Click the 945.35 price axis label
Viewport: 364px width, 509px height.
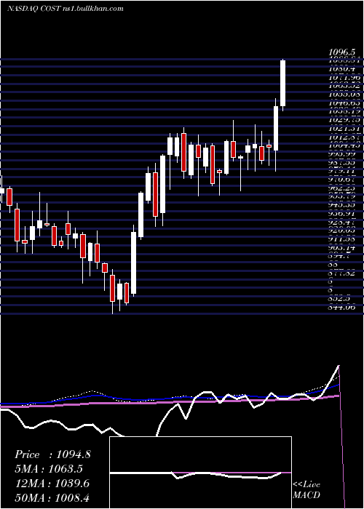pos(344,205)
